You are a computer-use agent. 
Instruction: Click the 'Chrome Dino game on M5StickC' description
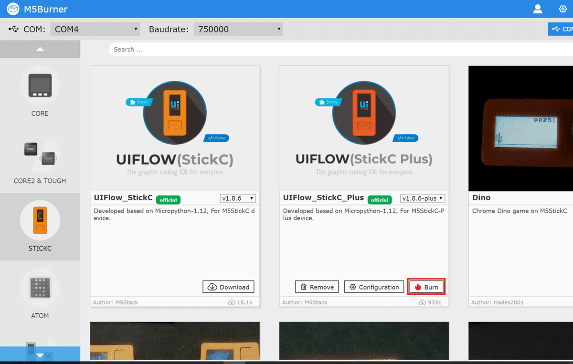520,211
